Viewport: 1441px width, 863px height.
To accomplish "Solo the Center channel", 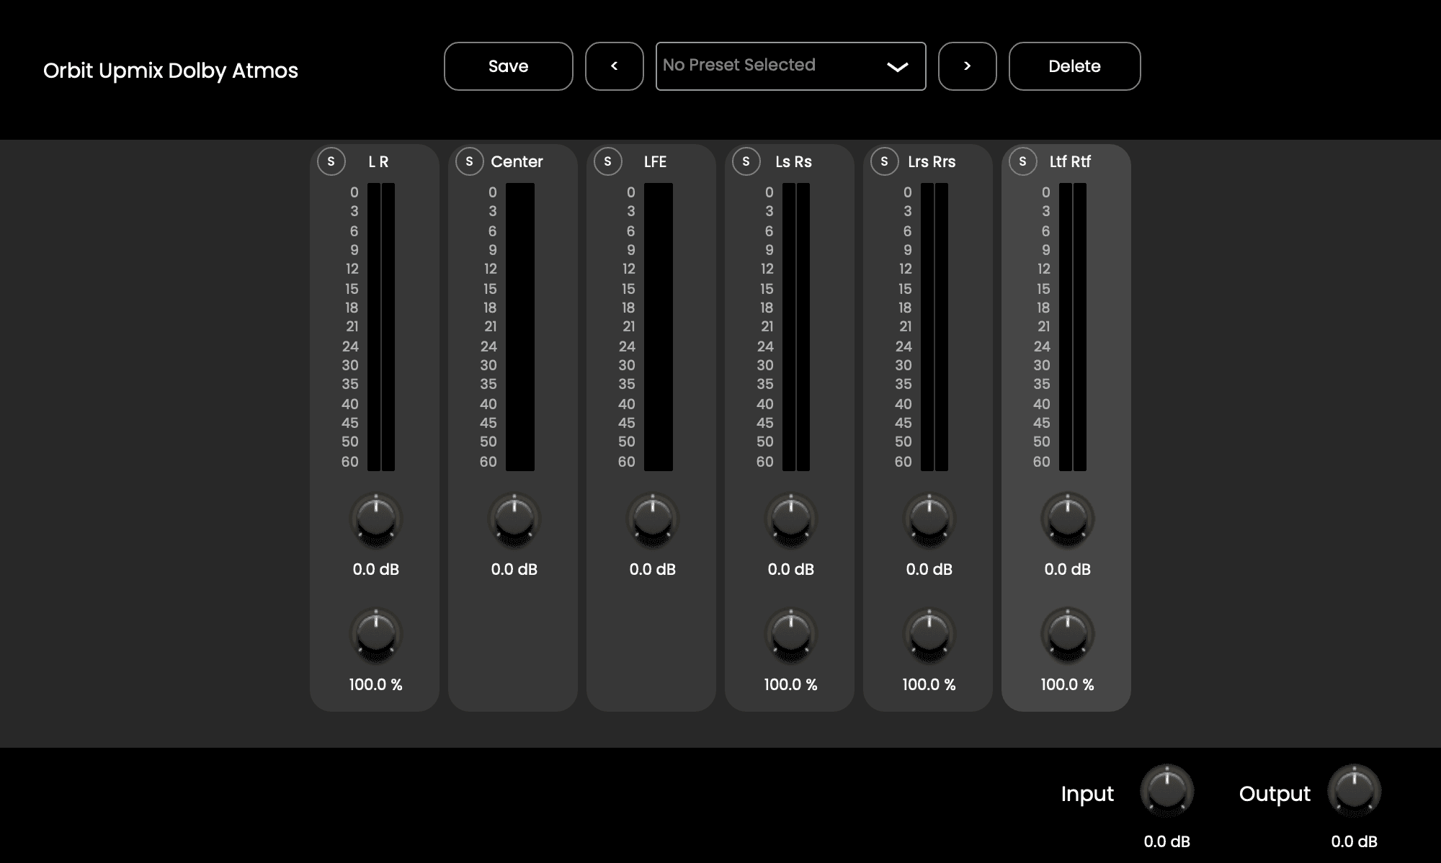I will 470,161.
